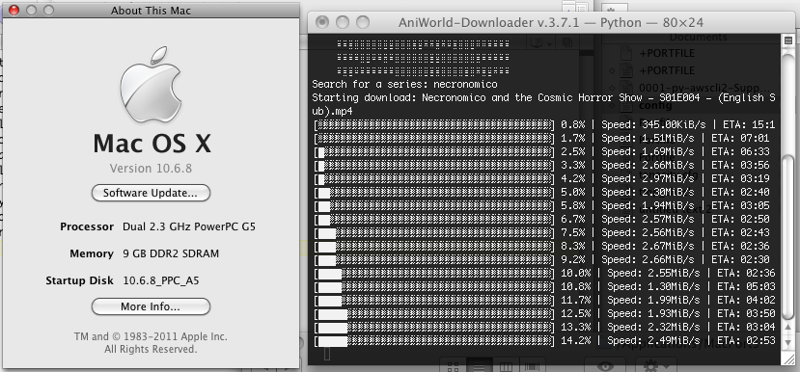Image resolution: width=800 pixels, height=372 pixels.
Task: Close the About This Mac window
Action: (x=14, y=11)
